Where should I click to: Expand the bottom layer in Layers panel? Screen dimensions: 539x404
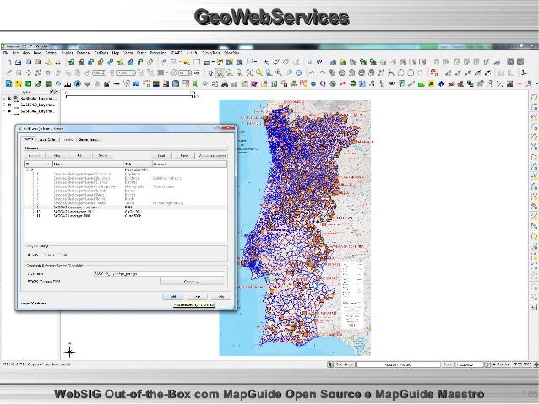click(x=4, y=111)
